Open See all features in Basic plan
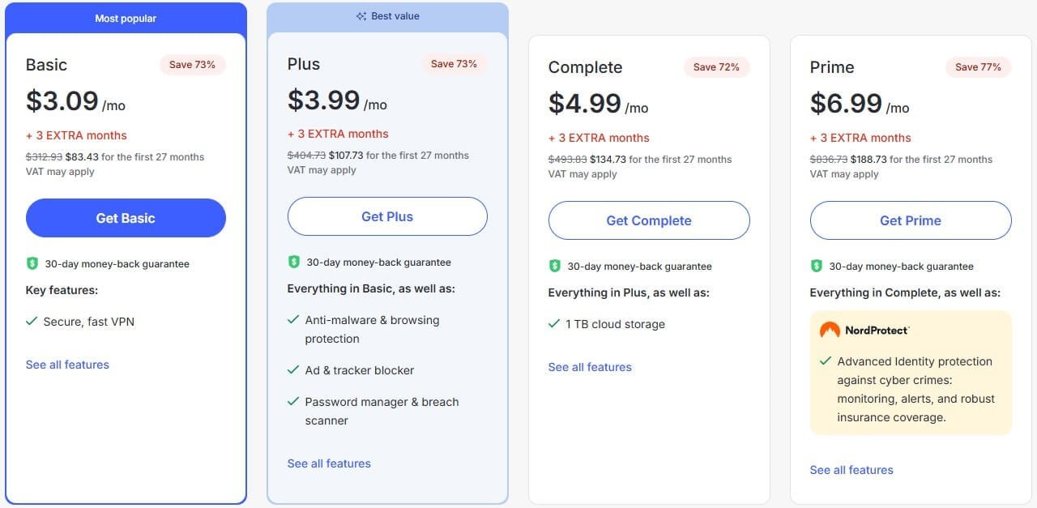 (x=67, y=365)
